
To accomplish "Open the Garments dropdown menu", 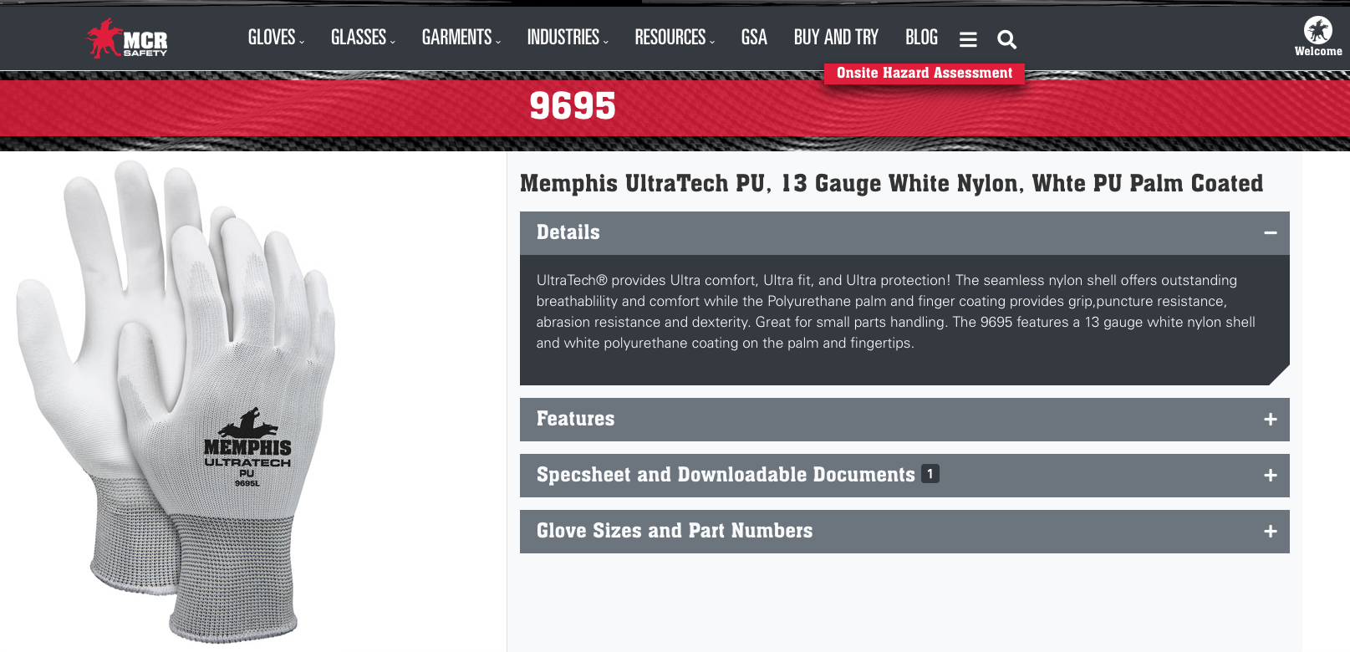I will (x=461, y=38).
